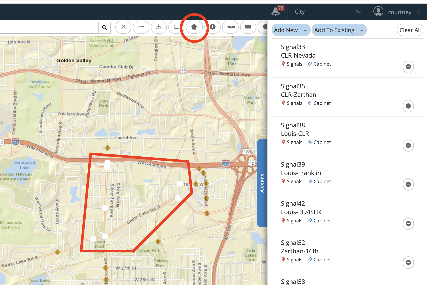The height and width of the screenshot is (285, 427).
Task: Remove Signal33 CLR-Nevada from list
Action: click(408, 67)
